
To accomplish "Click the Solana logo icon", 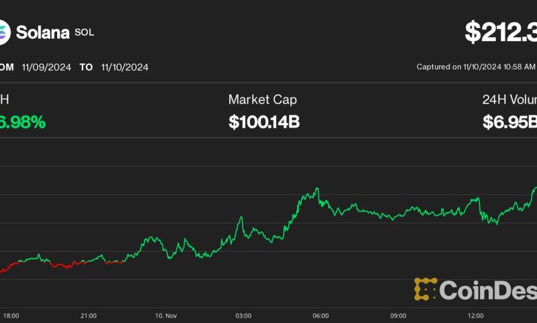I will click(x=4, y=32).
